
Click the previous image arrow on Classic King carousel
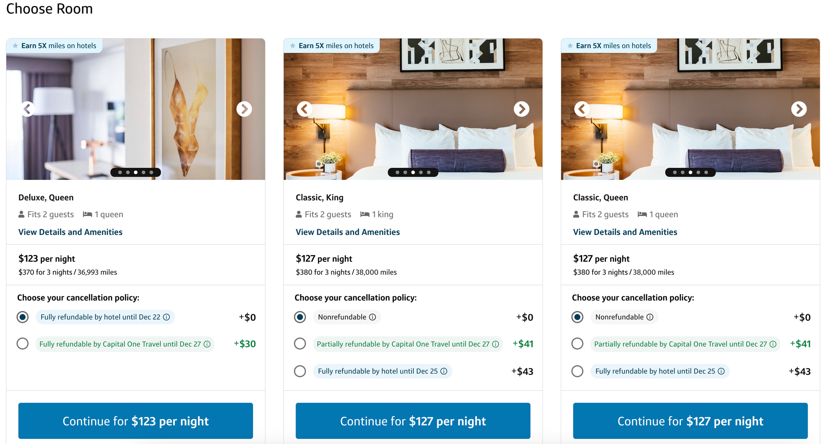pos(305,109)
